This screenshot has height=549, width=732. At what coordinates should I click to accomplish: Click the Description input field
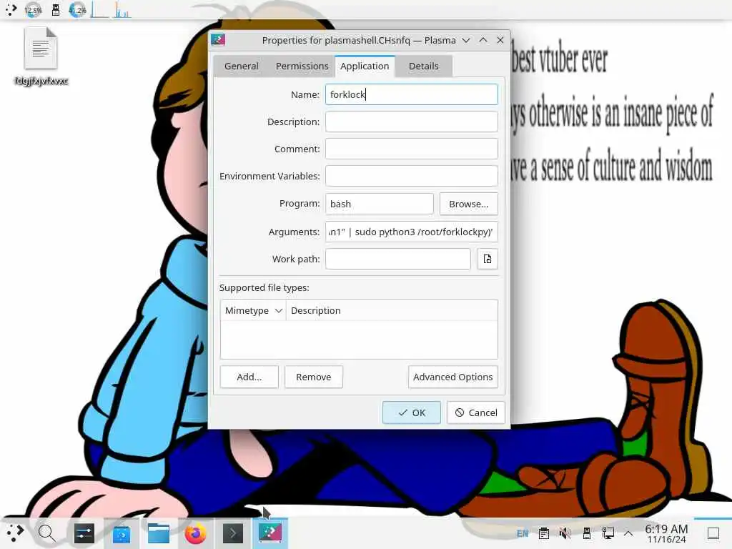pyautogui.click(x=411, y=122)
